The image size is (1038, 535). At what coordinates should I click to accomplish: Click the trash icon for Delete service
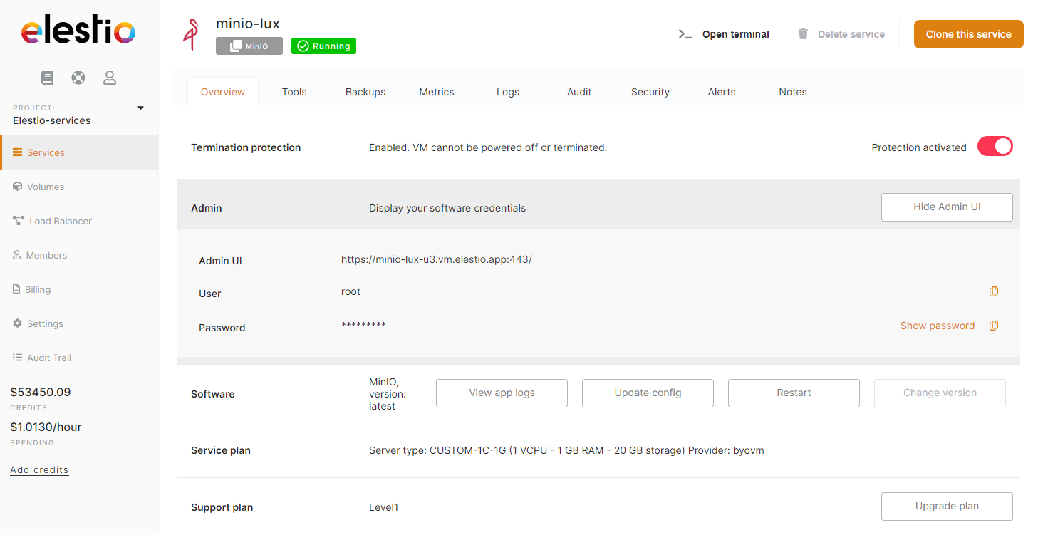(x=803, y=33)
